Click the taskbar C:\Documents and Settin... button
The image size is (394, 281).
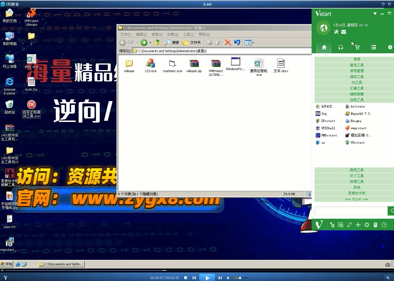point(62,264)
